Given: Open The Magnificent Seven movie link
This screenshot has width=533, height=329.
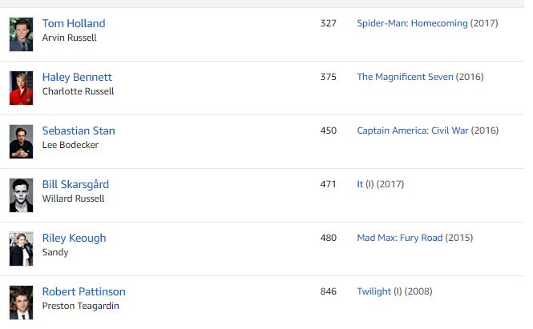Looking at the screenshot, I should [405, 77].
